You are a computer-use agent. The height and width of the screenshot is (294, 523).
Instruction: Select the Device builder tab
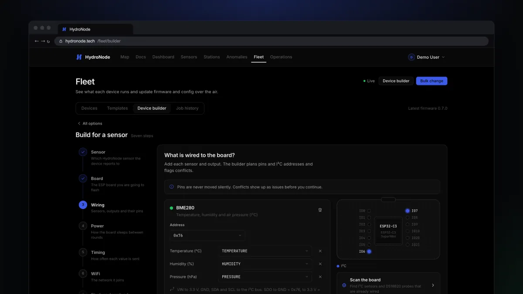point(152,108)
